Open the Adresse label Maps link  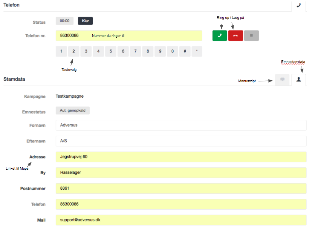point(37,157)
